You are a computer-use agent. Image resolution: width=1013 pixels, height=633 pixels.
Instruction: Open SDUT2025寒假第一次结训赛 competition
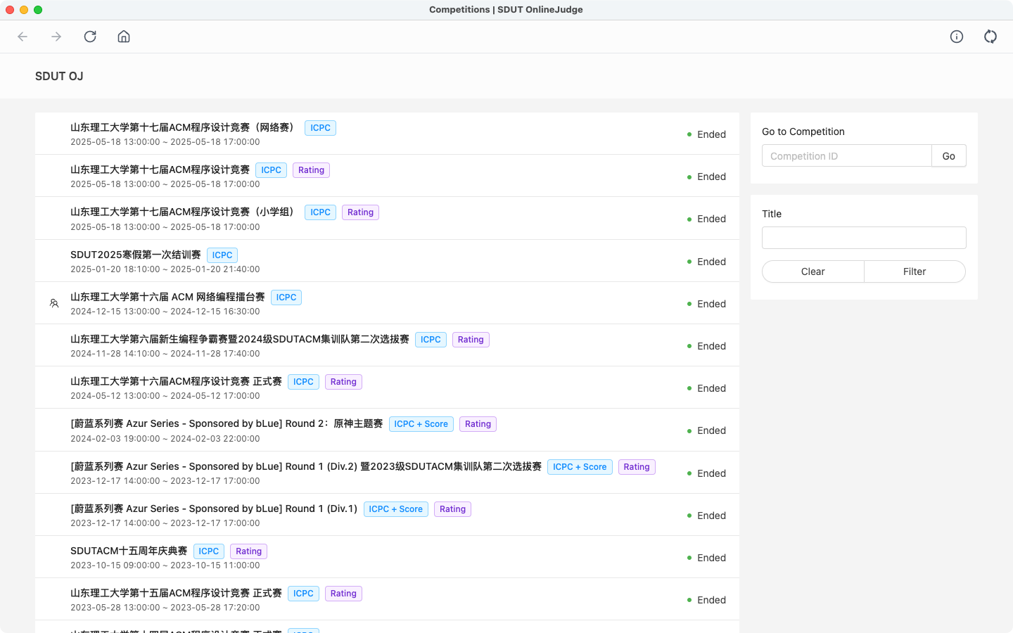click(136, 255)
